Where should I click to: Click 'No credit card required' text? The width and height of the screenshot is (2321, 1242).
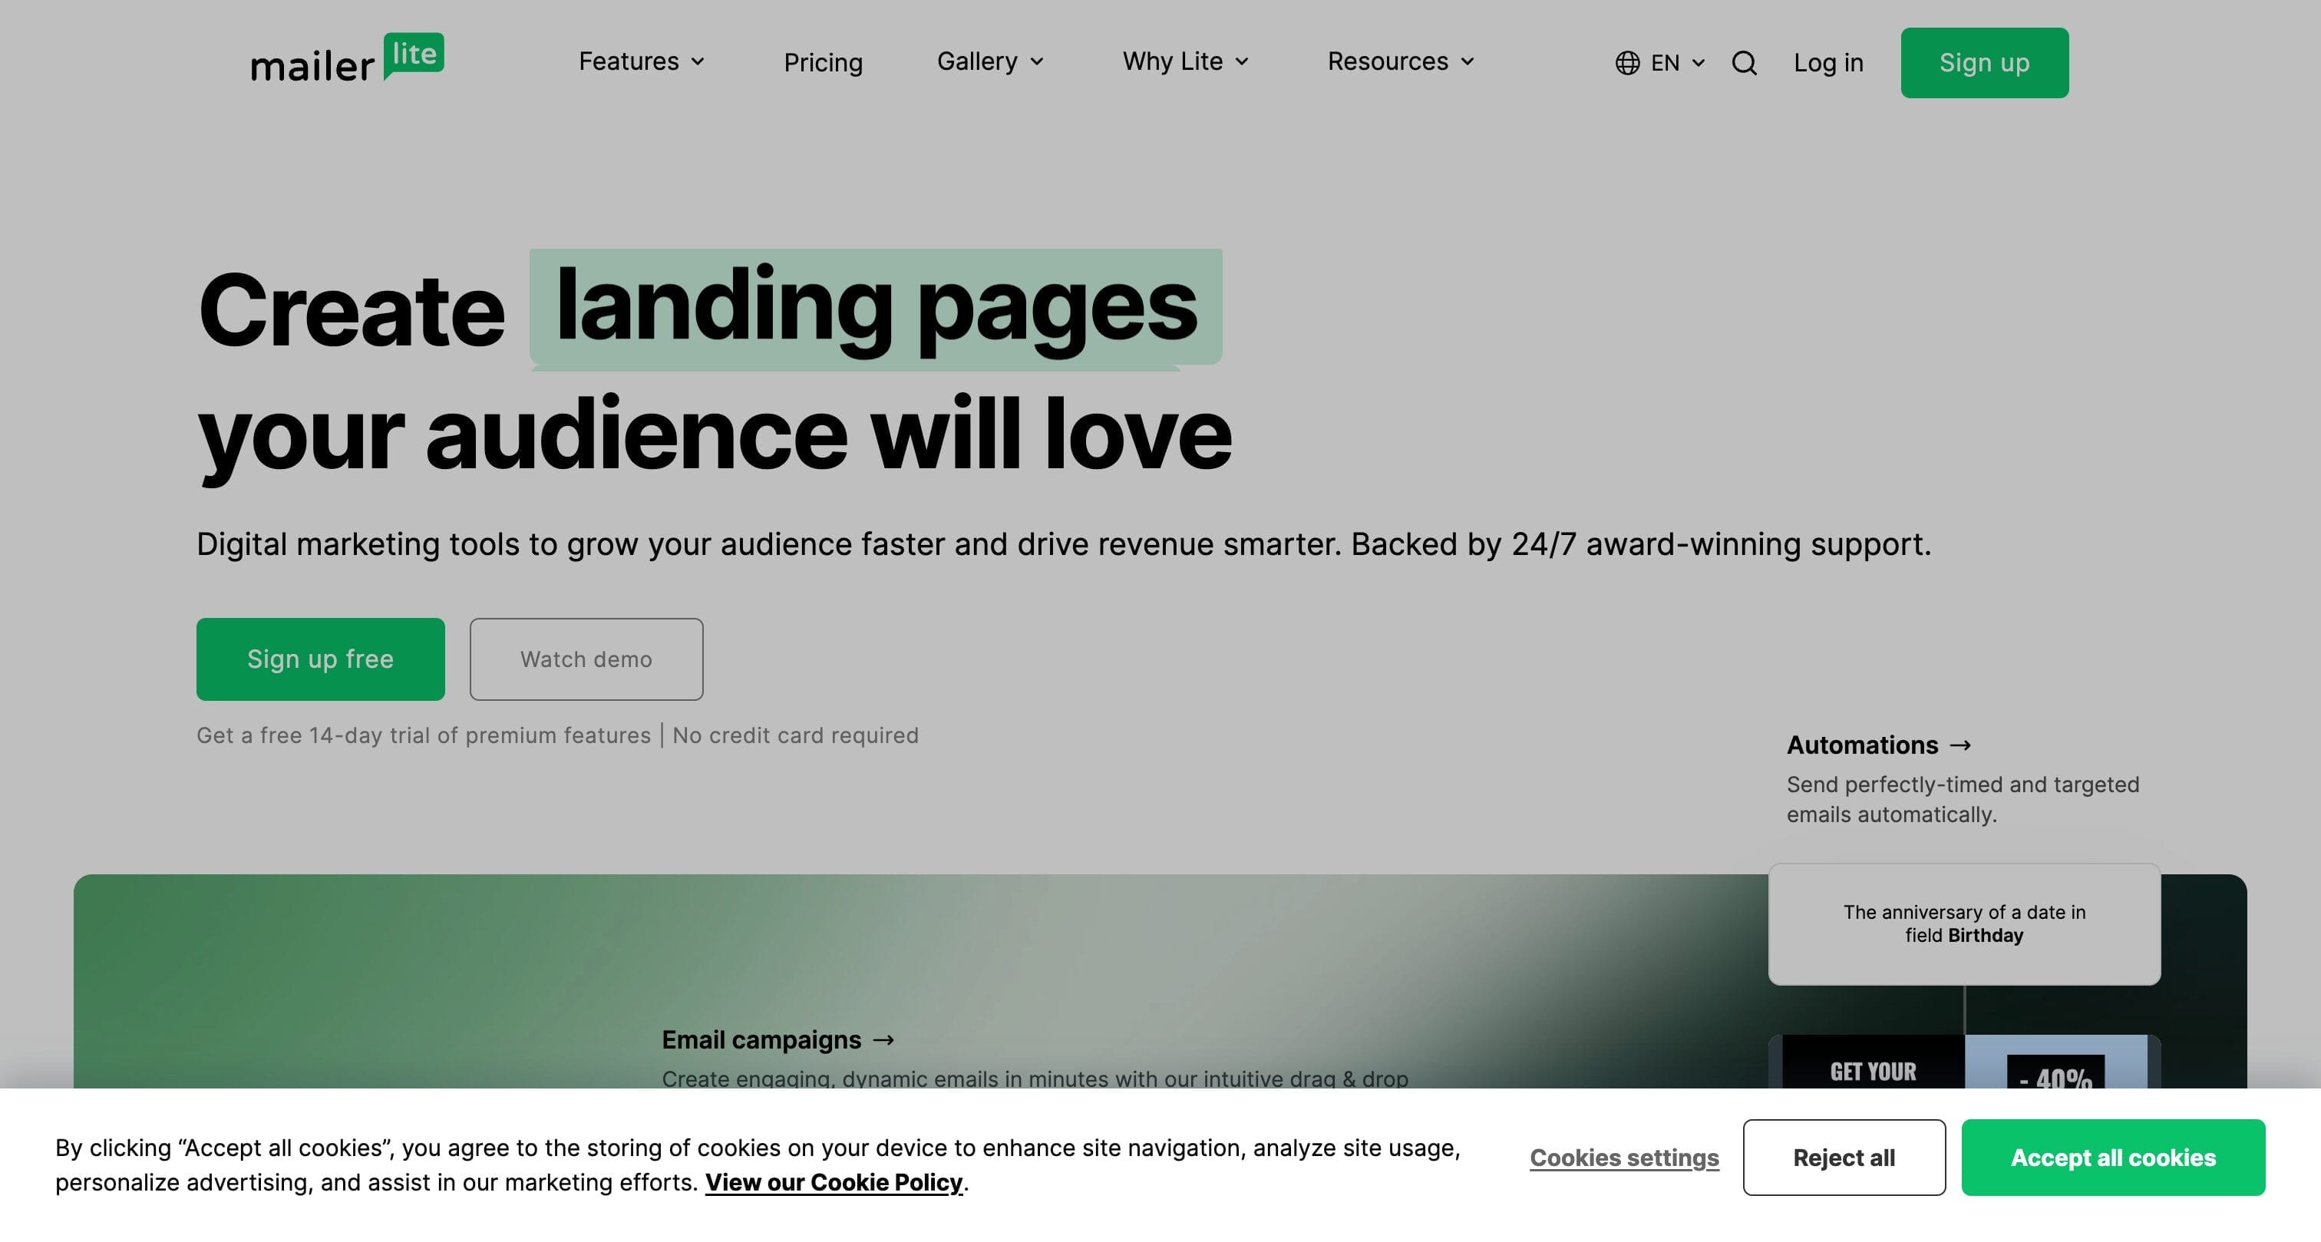coord(796,735)
